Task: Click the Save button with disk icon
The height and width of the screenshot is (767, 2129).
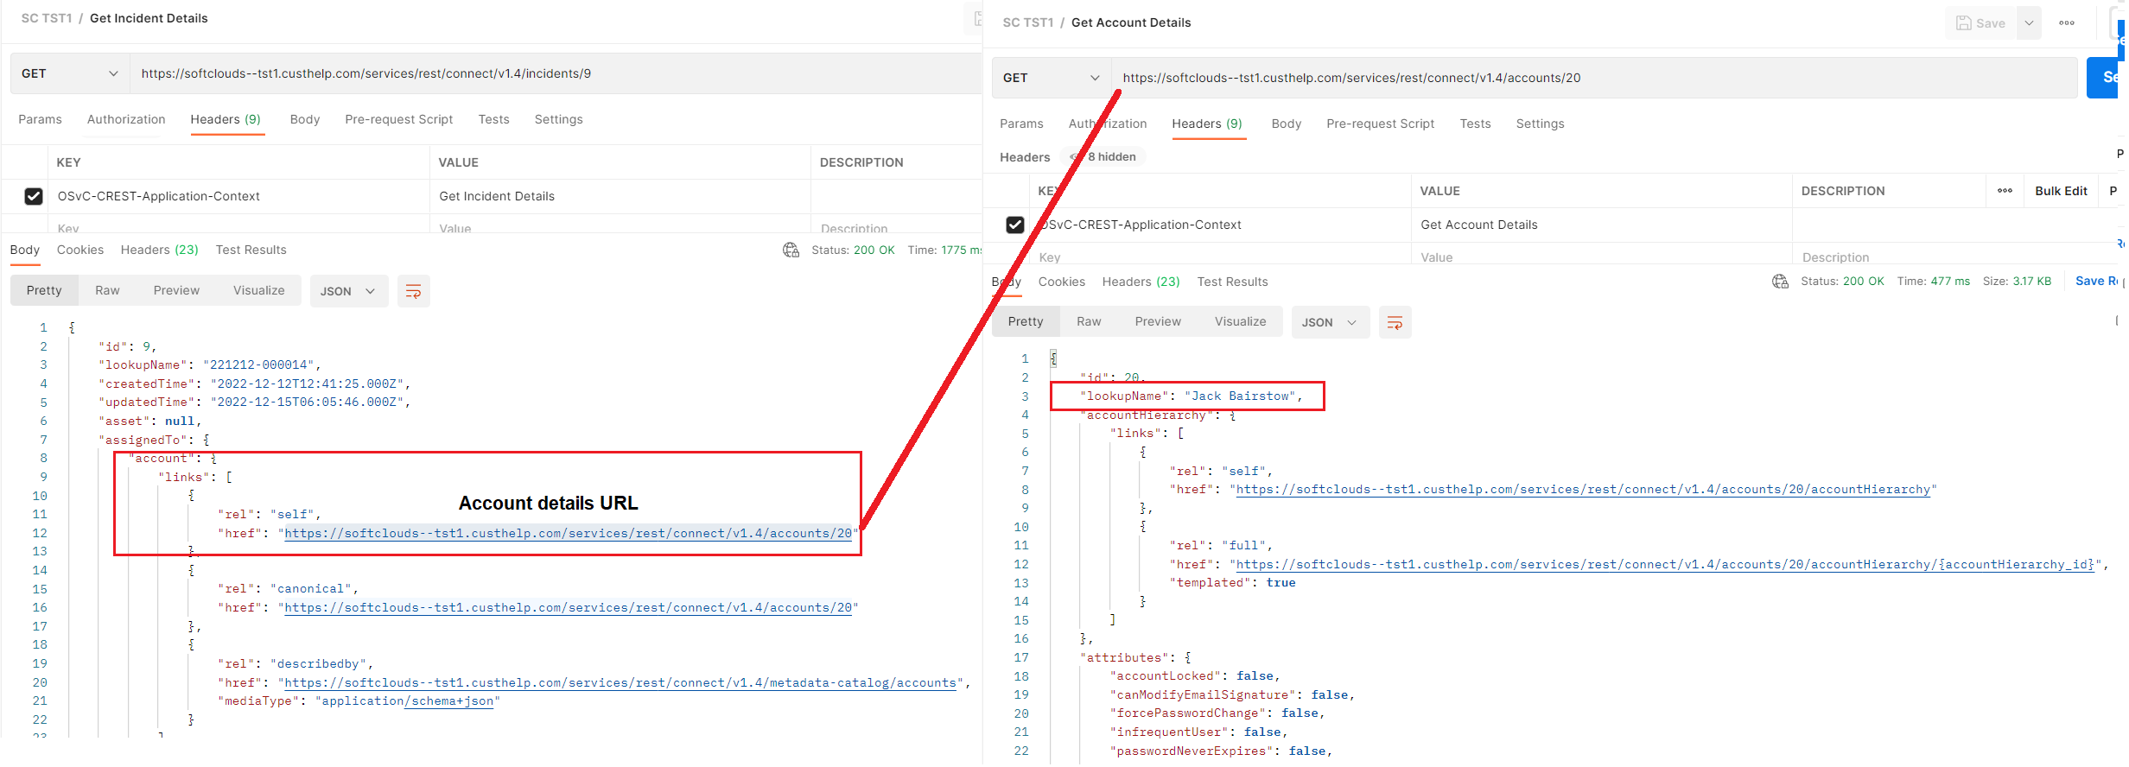Action: (1981, 23)
